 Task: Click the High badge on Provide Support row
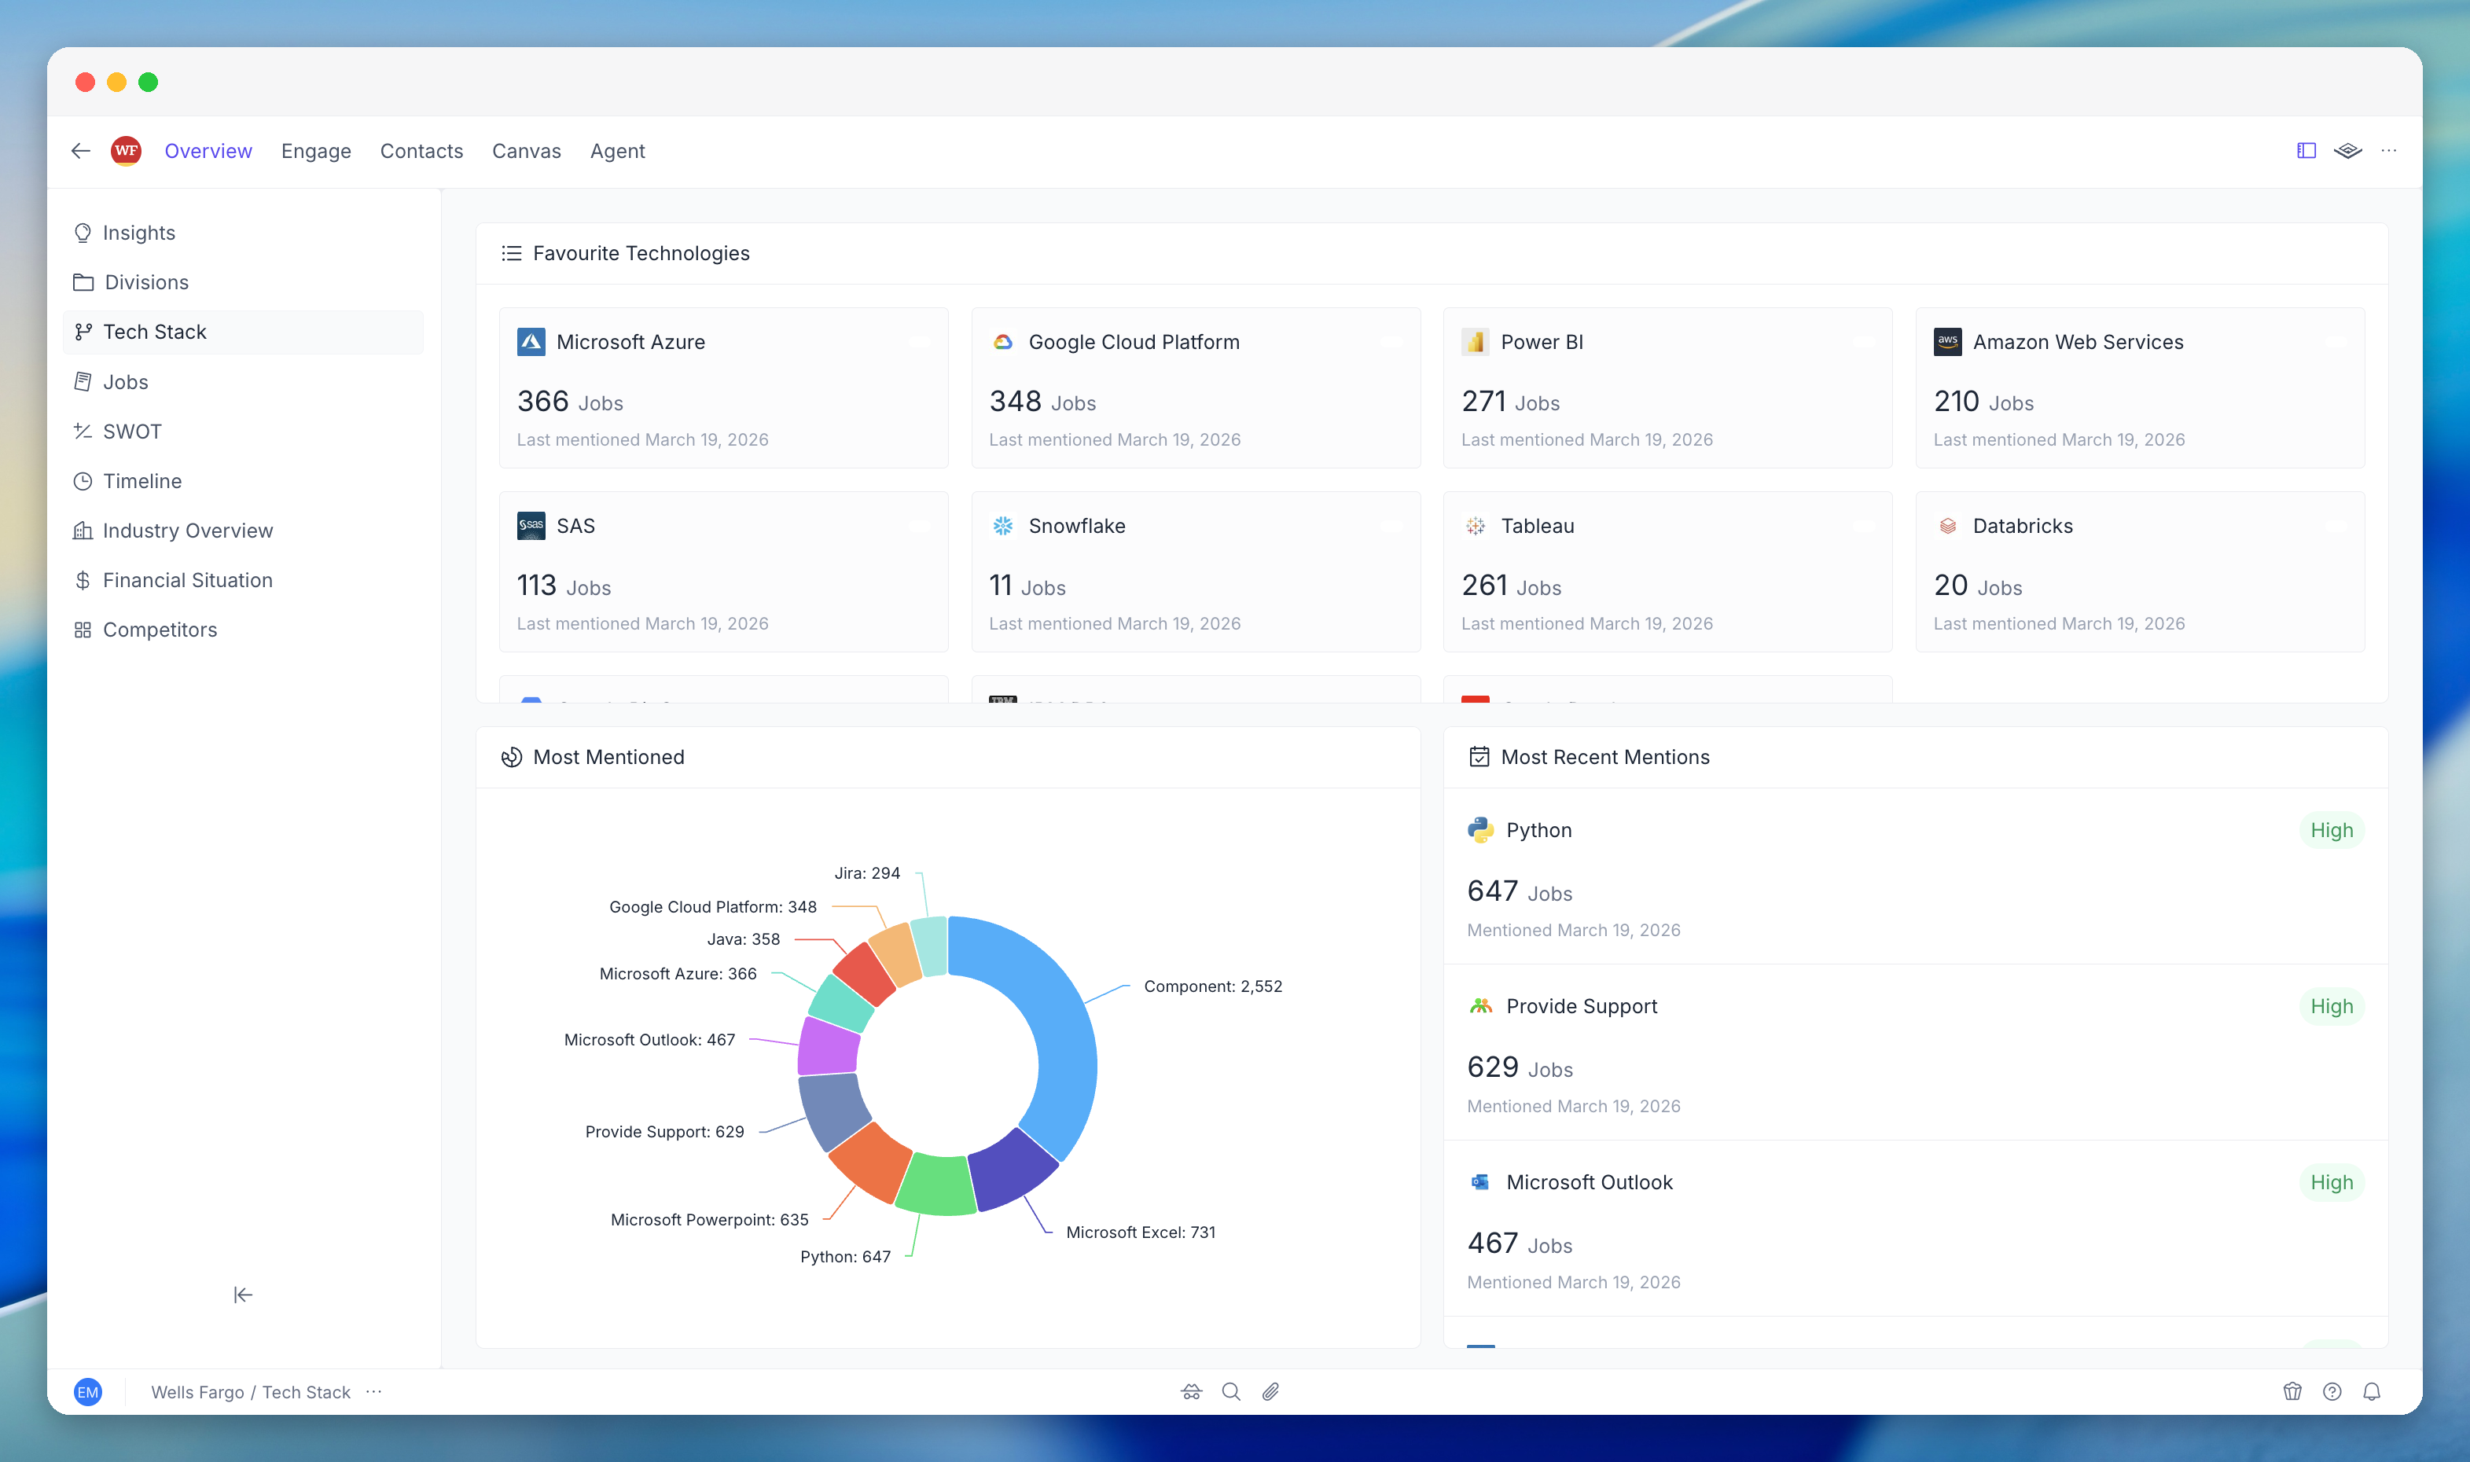[2331, 1006]
